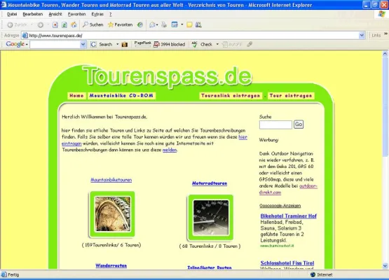Click the Google toolbar logo

tap(15, 44)
